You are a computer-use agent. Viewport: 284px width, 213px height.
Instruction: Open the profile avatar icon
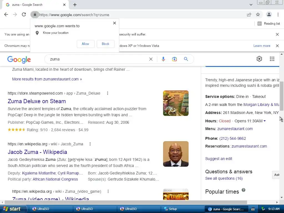269,14
